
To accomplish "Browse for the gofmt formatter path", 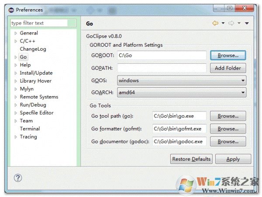I will click(x=228, y=129).
